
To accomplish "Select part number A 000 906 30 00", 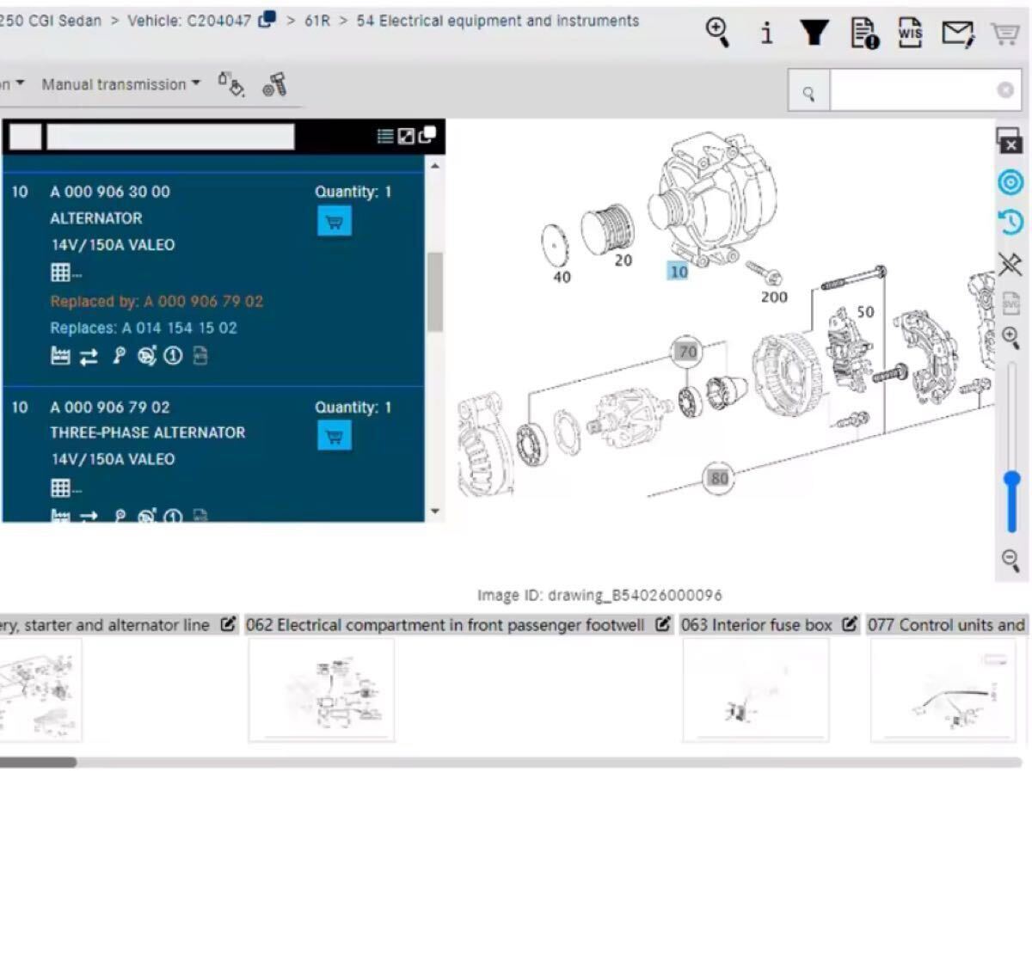I will click(110, 192).
